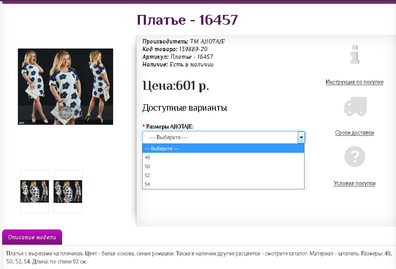The image size is (396, 269).
Task: Click the delivery truck icon
Action: pos(355,106)
